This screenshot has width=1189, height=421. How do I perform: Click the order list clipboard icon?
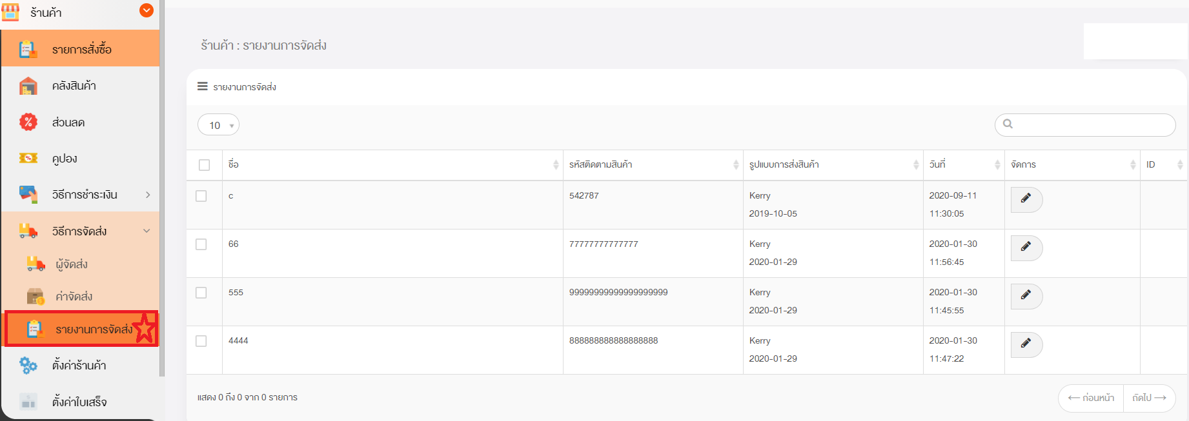pyautogui.click(x=28, y=49)
